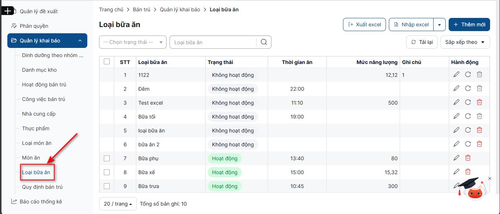Expand the Sắp xếp theo sort dropdown

point(465,42)
